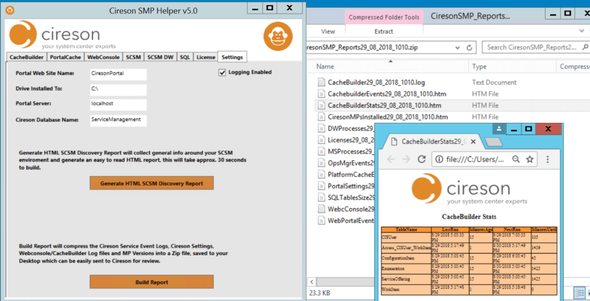This screenshot has height=301, width=590.
Task: Select the Settings tab
Action: coord(232,57)
